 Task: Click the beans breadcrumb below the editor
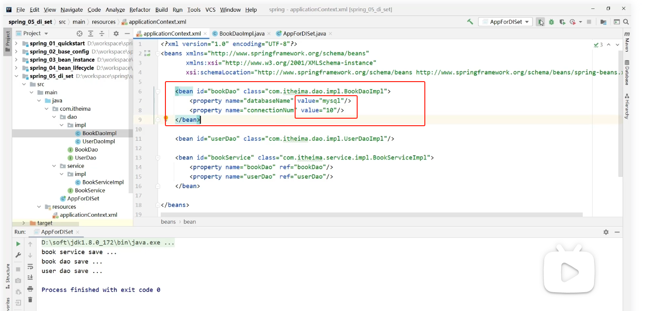click(x=168, y=222)
